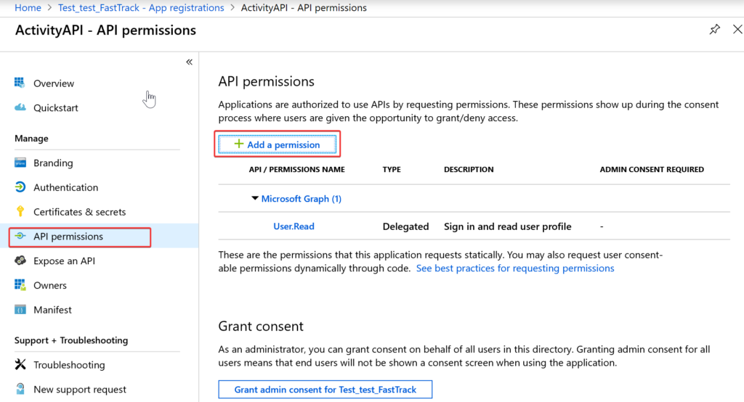The image size is (744, 402).
Task: Click the 'Sign in and read user profile' description
Action: (507, 226)
